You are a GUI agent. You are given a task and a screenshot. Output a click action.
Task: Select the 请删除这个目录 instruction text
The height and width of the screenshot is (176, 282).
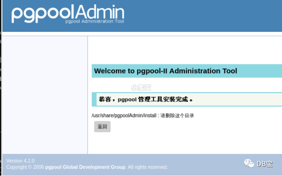pyautogui.click(x=177, y=116)
